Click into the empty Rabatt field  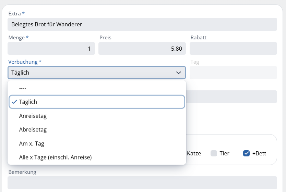click(x=233, y=48)
